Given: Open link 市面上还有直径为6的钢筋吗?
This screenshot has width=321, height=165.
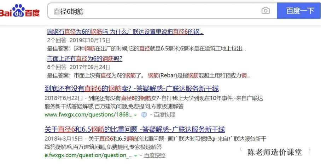Looking at the screenshot, I should pyautogui.click(x=84, y=59).
